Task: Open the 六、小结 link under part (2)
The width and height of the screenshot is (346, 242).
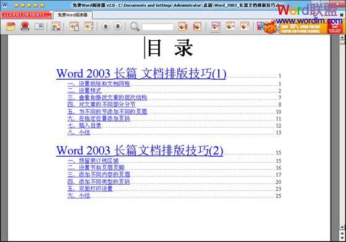Action: point(79,196)
